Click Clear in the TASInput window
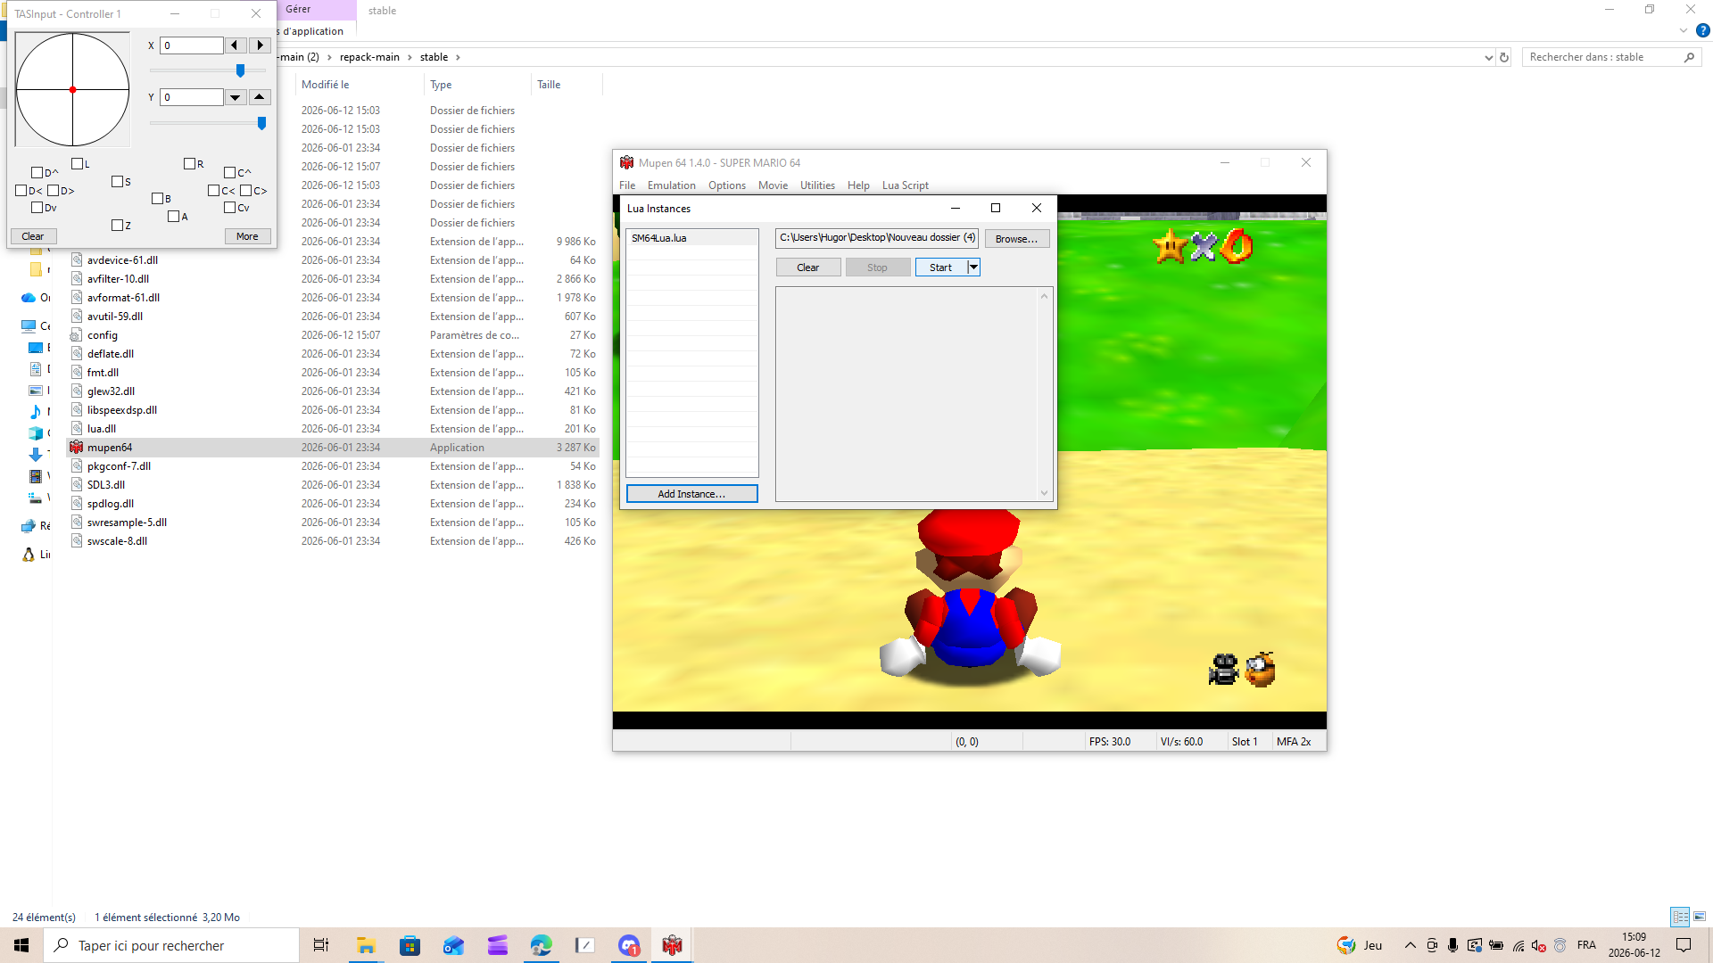The height and width of the screenshot is (963, 1713). 33,236
